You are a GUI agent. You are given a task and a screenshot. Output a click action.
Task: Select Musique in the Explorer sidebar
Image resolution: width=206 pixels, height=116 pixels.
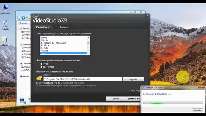tap(27, 54)
